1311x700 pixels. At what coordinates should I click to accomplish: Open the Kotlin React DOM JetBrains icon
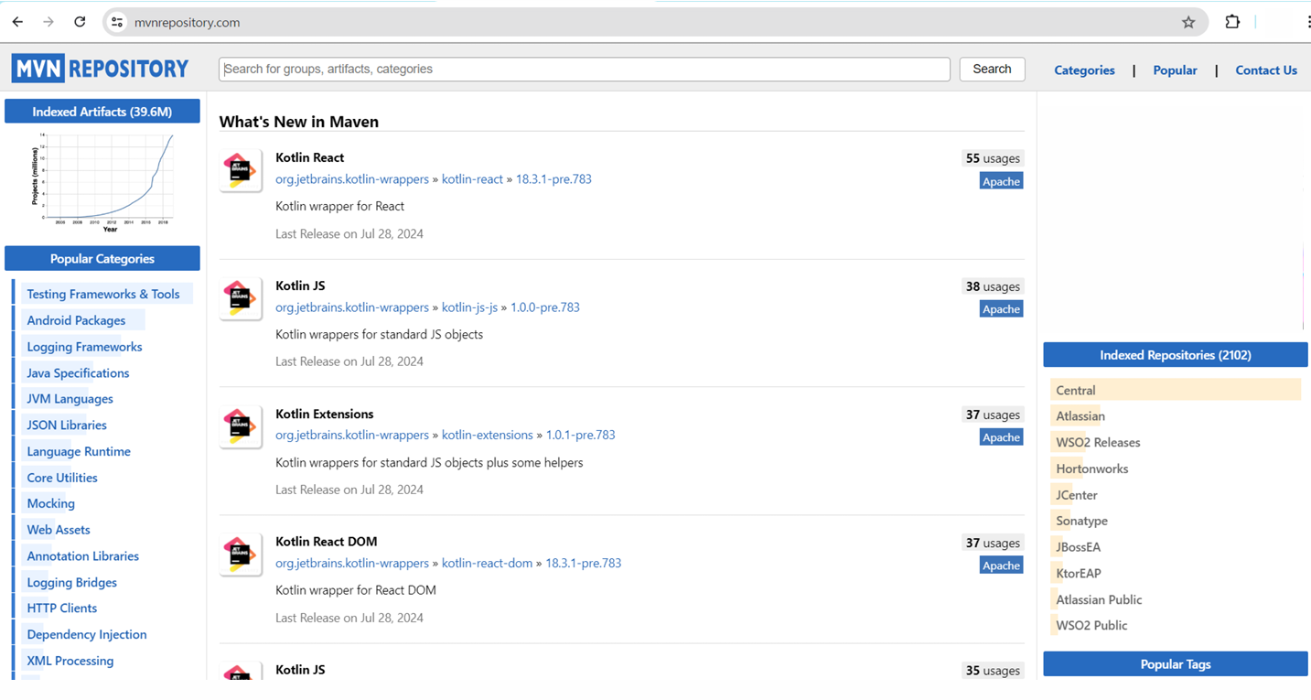(240, 555)
